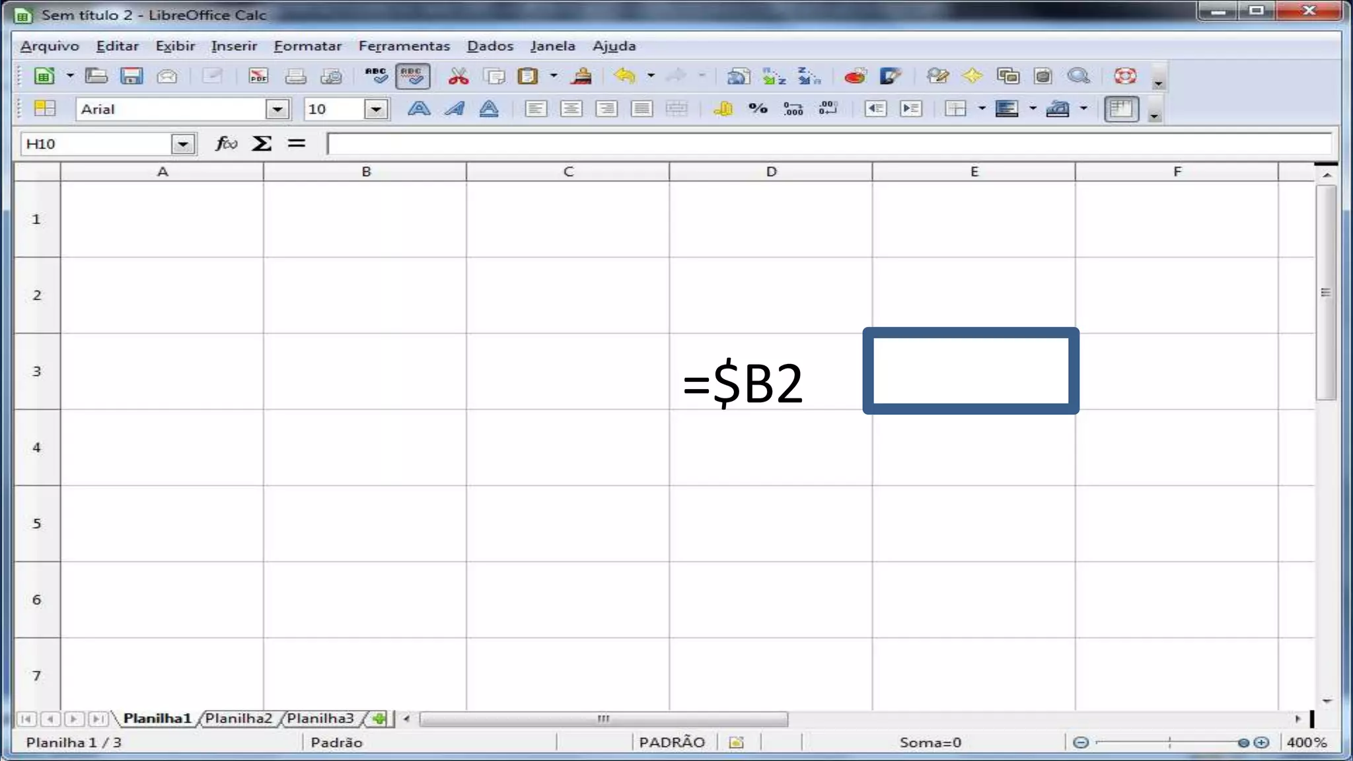1353x761 pixels.
Task: Open the Name Box dropdown arrow
Action: 183,143
